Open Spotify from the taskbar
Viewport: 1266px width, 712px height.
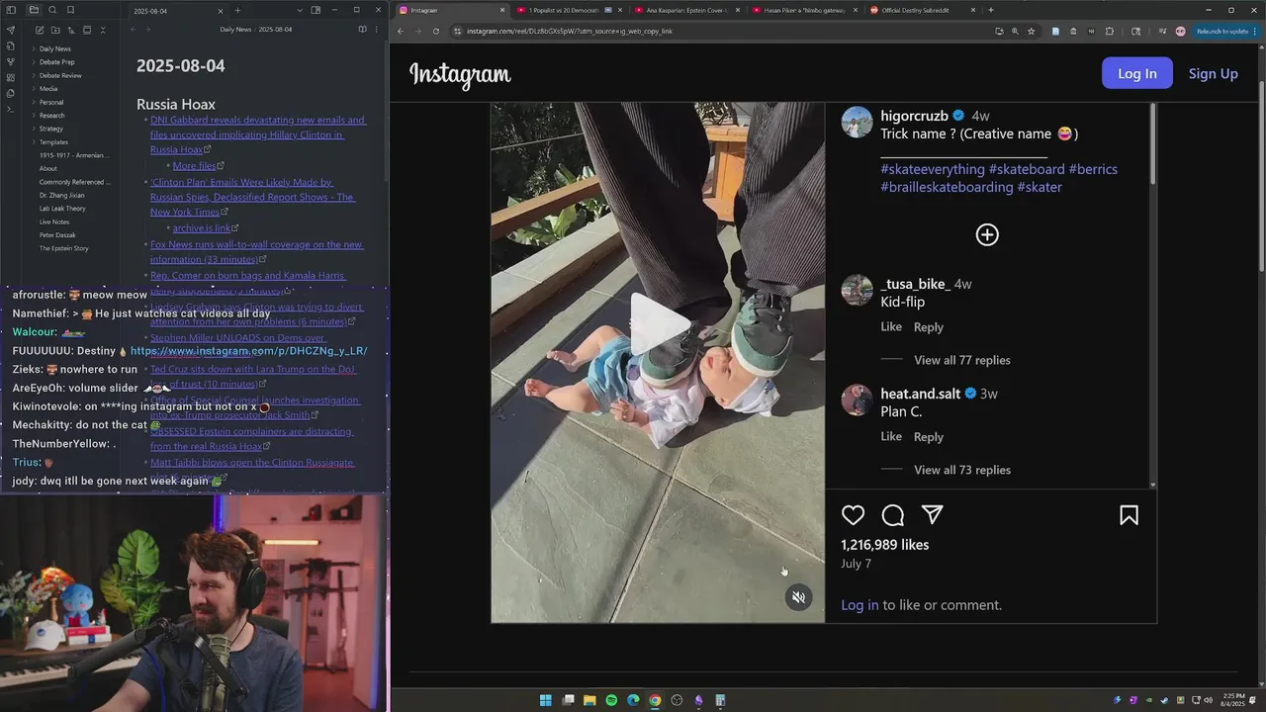pos(611,700)
